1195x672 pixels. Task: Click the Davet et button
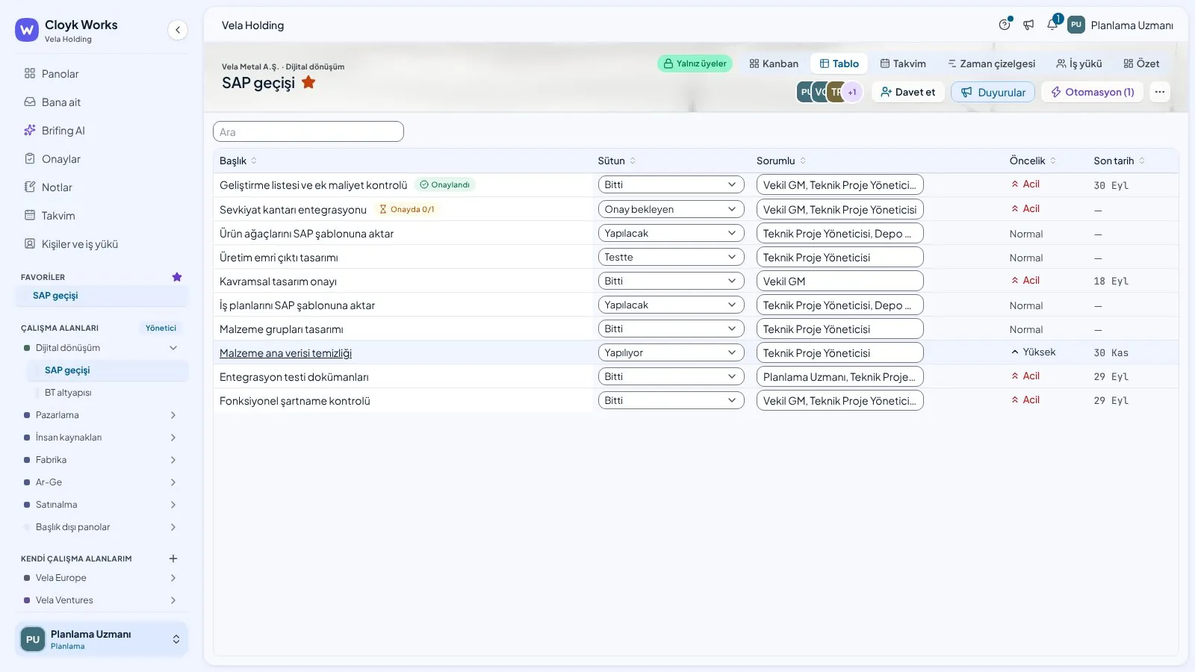tap(908, 92)
